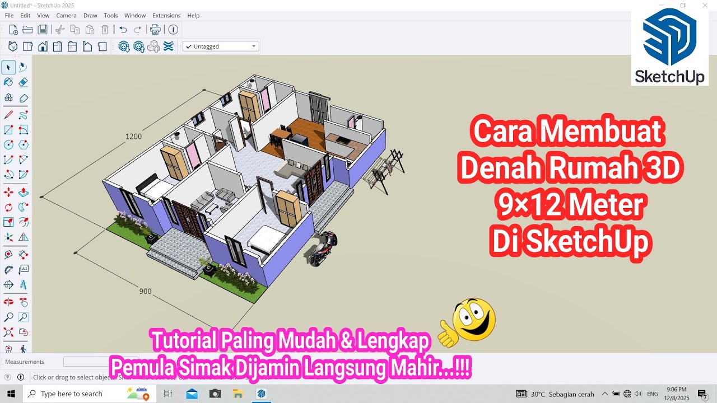Switch to Top view
This screenshot has width=717, height=403.
[27, 46]
